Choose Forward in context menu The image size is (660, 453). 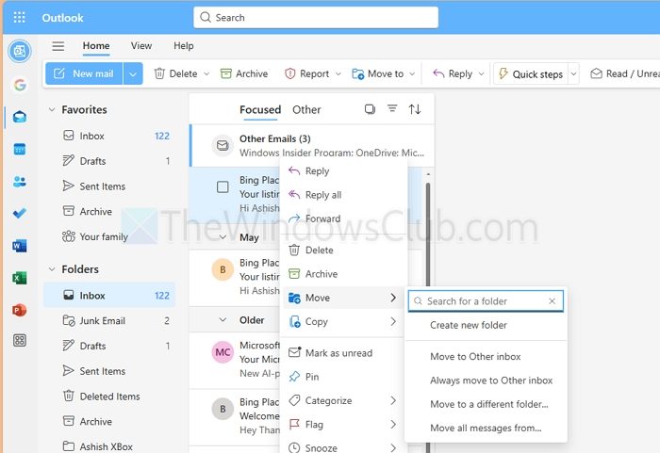pyautogui.click(x=344, y=218)
